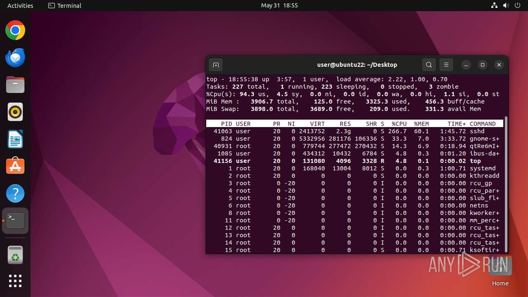
Task: Click the terminal vertical scrollbar
Action: [506, 184]
